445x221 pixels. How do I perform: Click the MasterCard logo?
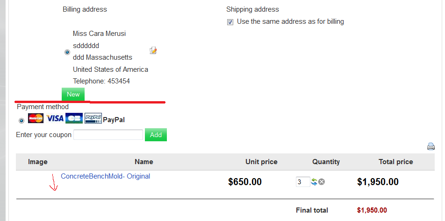coord(36,118)
